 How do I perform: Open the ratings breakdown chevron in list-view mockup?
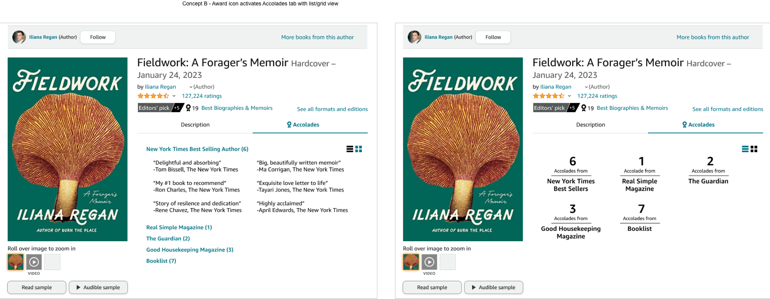tap(174, 96)
